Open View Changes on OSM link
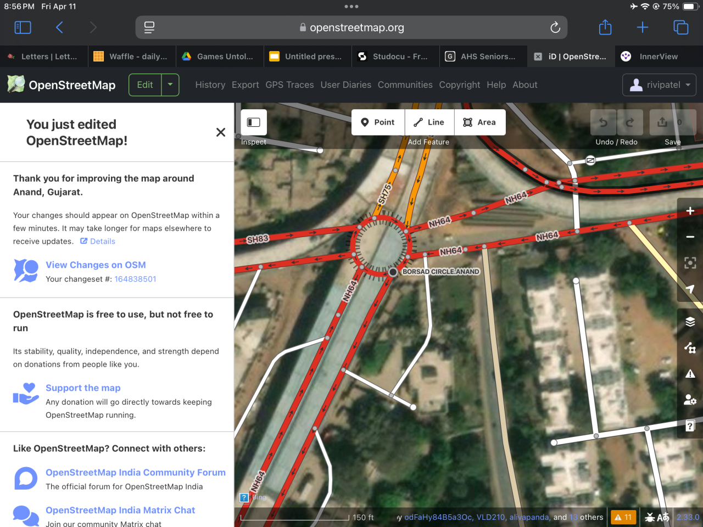Image resolution: width=703 pixels, height=527 pixels. (96, 265)
